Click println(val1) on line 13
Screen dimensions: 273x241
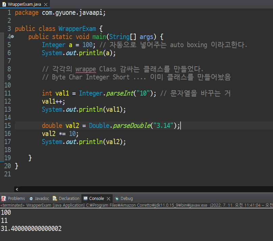coord(102,110)
